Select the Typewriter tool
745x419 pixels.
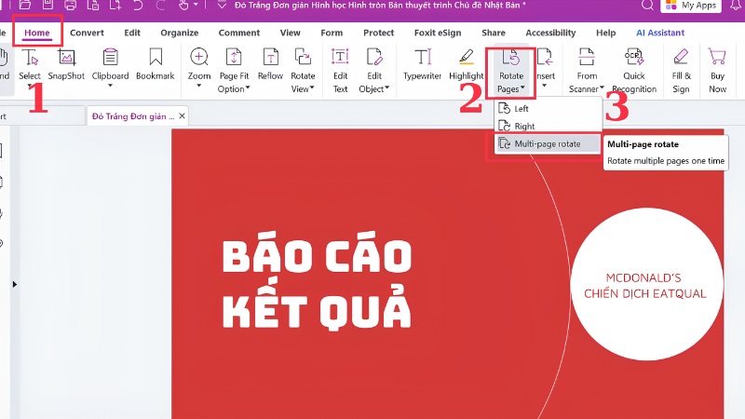(x=423, y=64)
